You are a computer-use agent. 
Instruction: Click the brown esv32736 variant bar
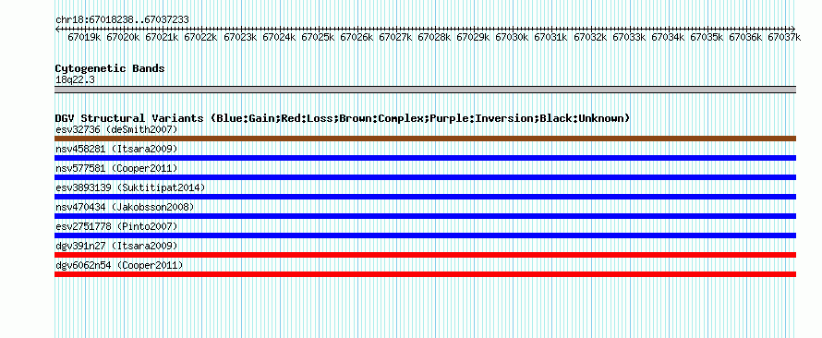[x=425, y=139]
